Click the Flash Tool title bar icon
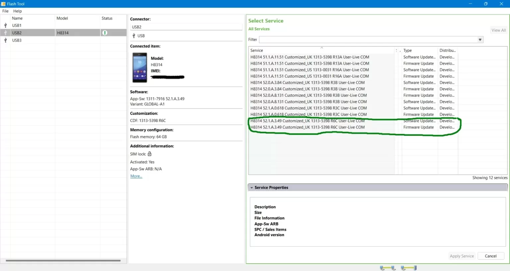 tap(3, 4)
